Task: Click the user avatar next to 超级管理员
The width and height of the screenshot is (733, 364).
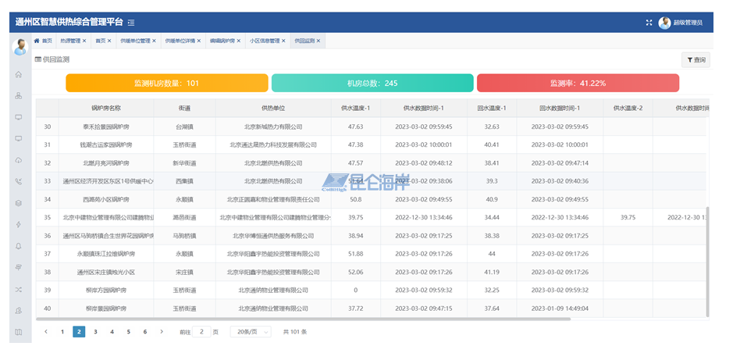Action: 664,23
